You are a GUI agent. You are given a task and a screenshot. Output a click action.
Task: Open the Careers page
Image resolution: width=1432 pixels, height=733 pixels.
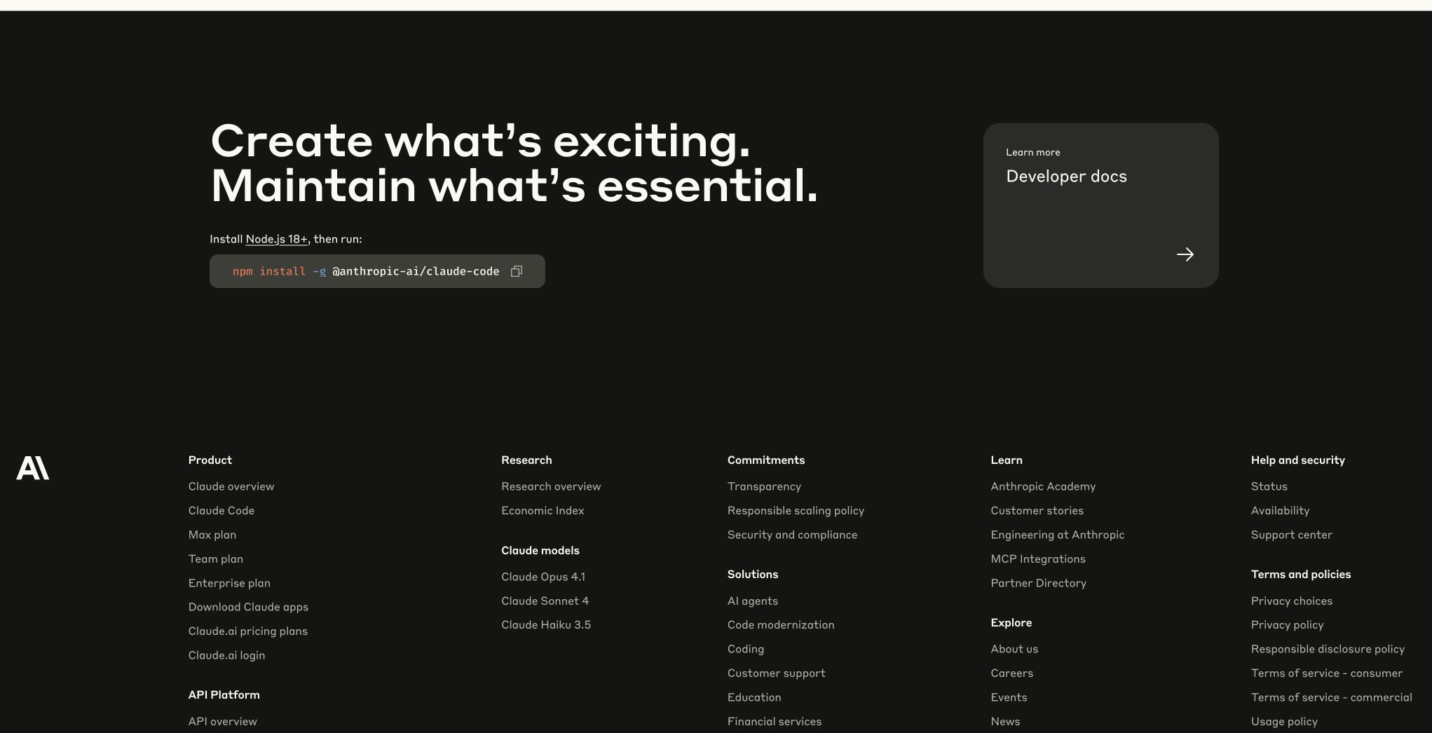coord(1012,673)
